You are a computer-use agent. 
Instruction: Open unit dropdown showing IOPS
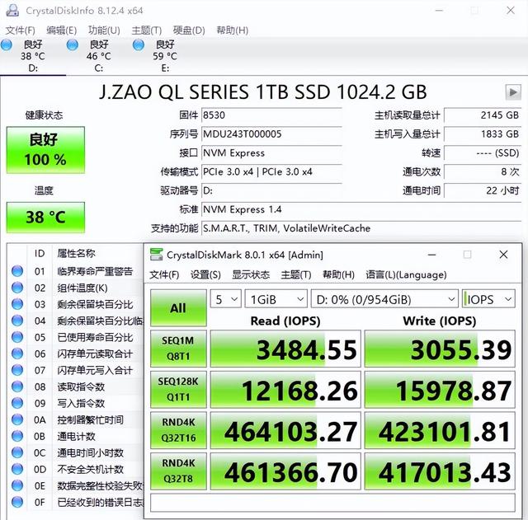coord(488,298)
